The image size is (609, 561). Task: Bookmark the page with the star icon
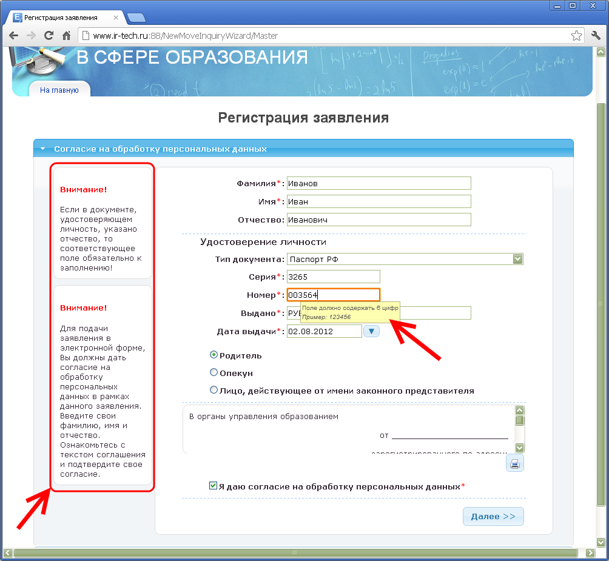(x=576, y=36)
